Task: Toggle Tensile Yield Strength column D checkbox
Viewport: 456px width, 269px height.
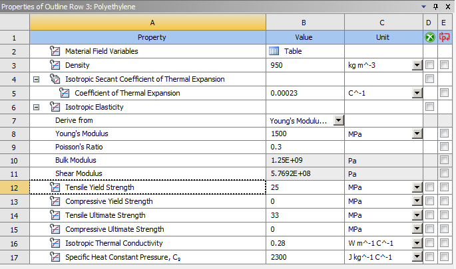Action: click(x=429, y=187)
